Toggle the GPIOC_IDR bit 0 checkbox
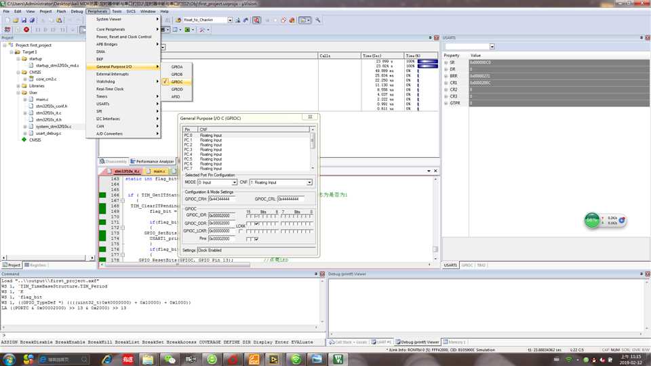The height and width of the screenshot is (366, 651). click(x=311, y=216)
